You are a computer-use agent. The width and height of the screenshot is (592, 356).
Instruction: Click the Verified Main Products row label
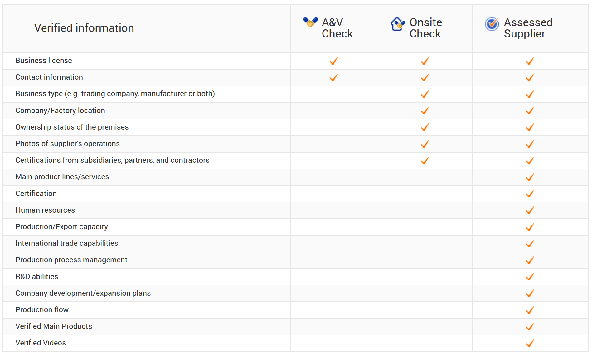(54, 326)
